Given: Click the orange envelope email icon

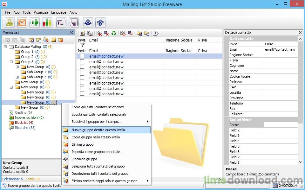Looking at the screenshot, I should click(x=22, y=22).
